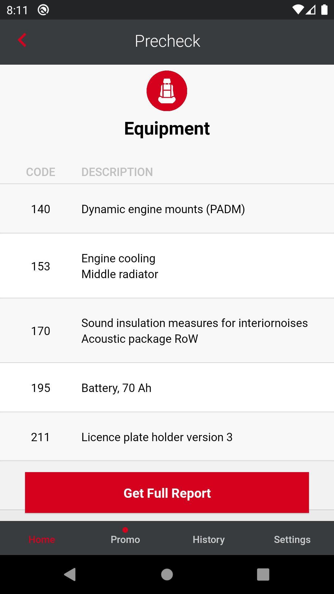Select the code 140 Dynamic engine mounts row
334x594 pixels.
pyautogui.click(x=167, y=209)
